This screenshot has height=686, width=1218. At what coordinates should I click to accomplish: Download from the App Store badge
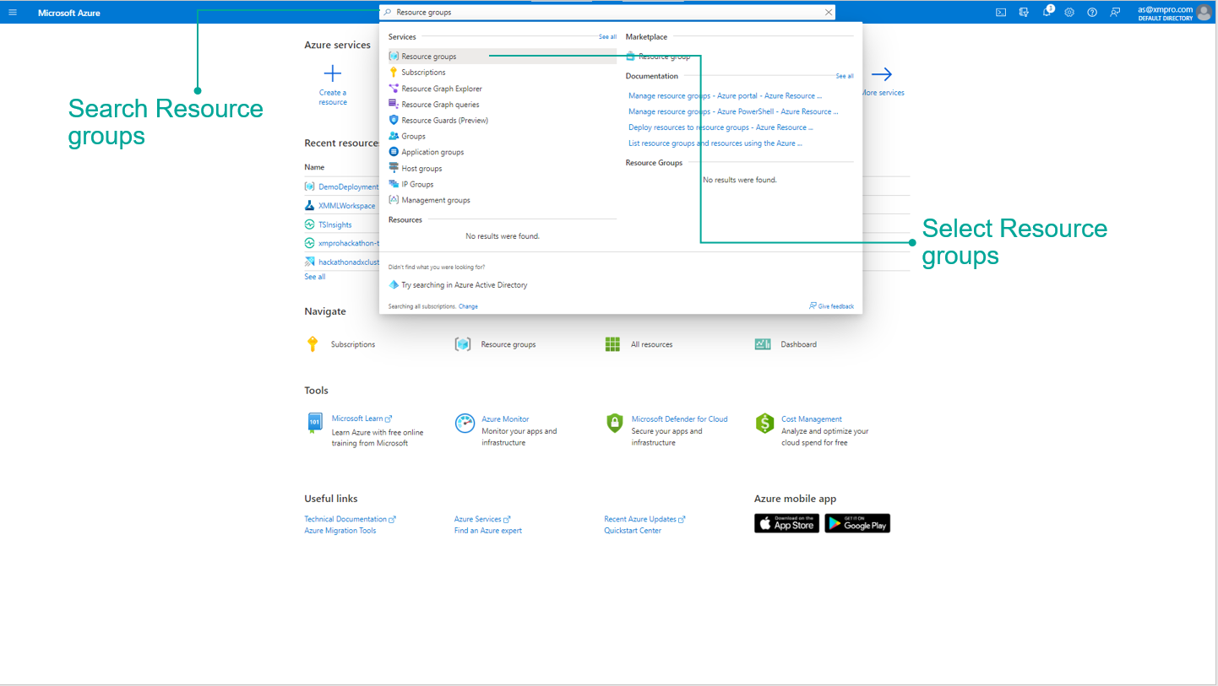pyautogui.click(x=786, y=523)
